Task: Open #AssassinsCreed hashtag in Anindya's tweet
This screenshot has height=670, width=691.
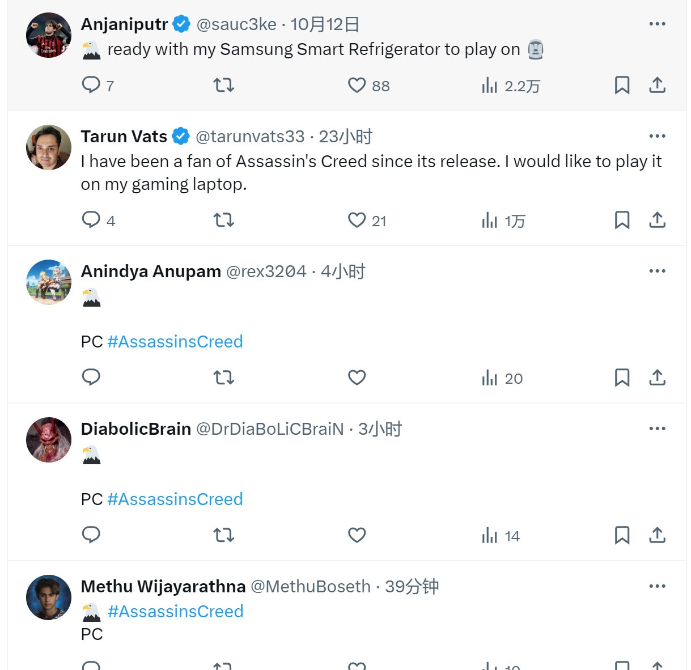Action: coord(175,342)
